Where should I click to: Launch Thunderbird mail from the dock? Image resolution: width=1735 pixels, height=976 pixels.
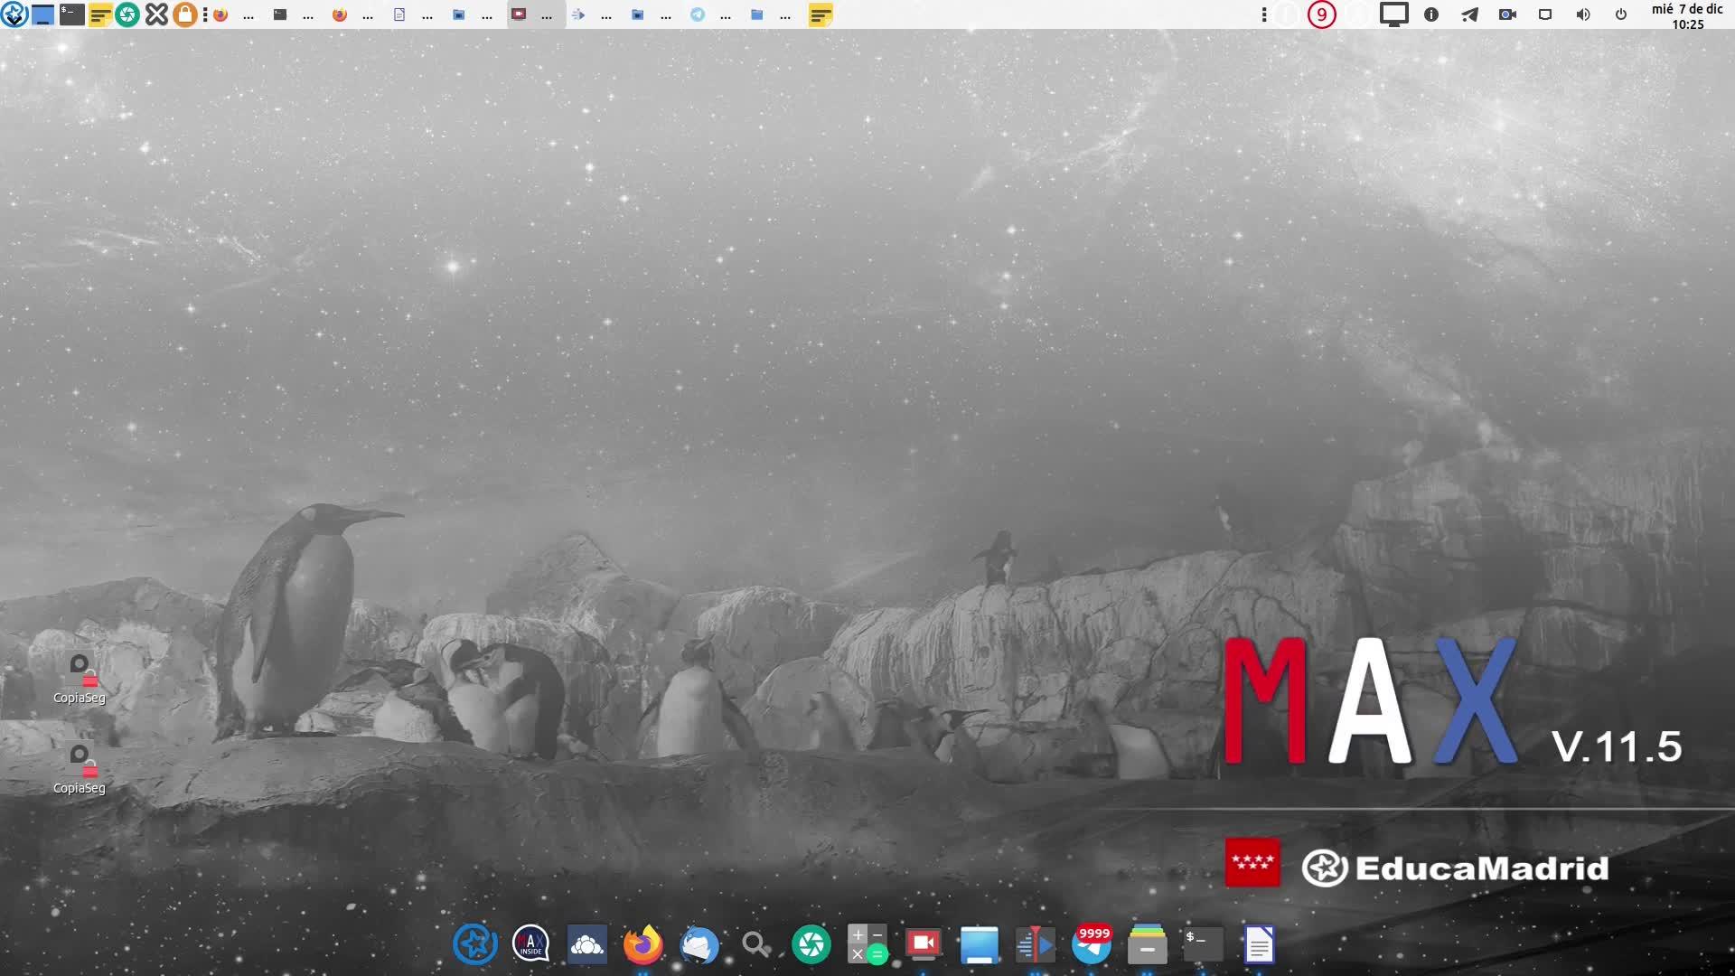click(699, 945)
